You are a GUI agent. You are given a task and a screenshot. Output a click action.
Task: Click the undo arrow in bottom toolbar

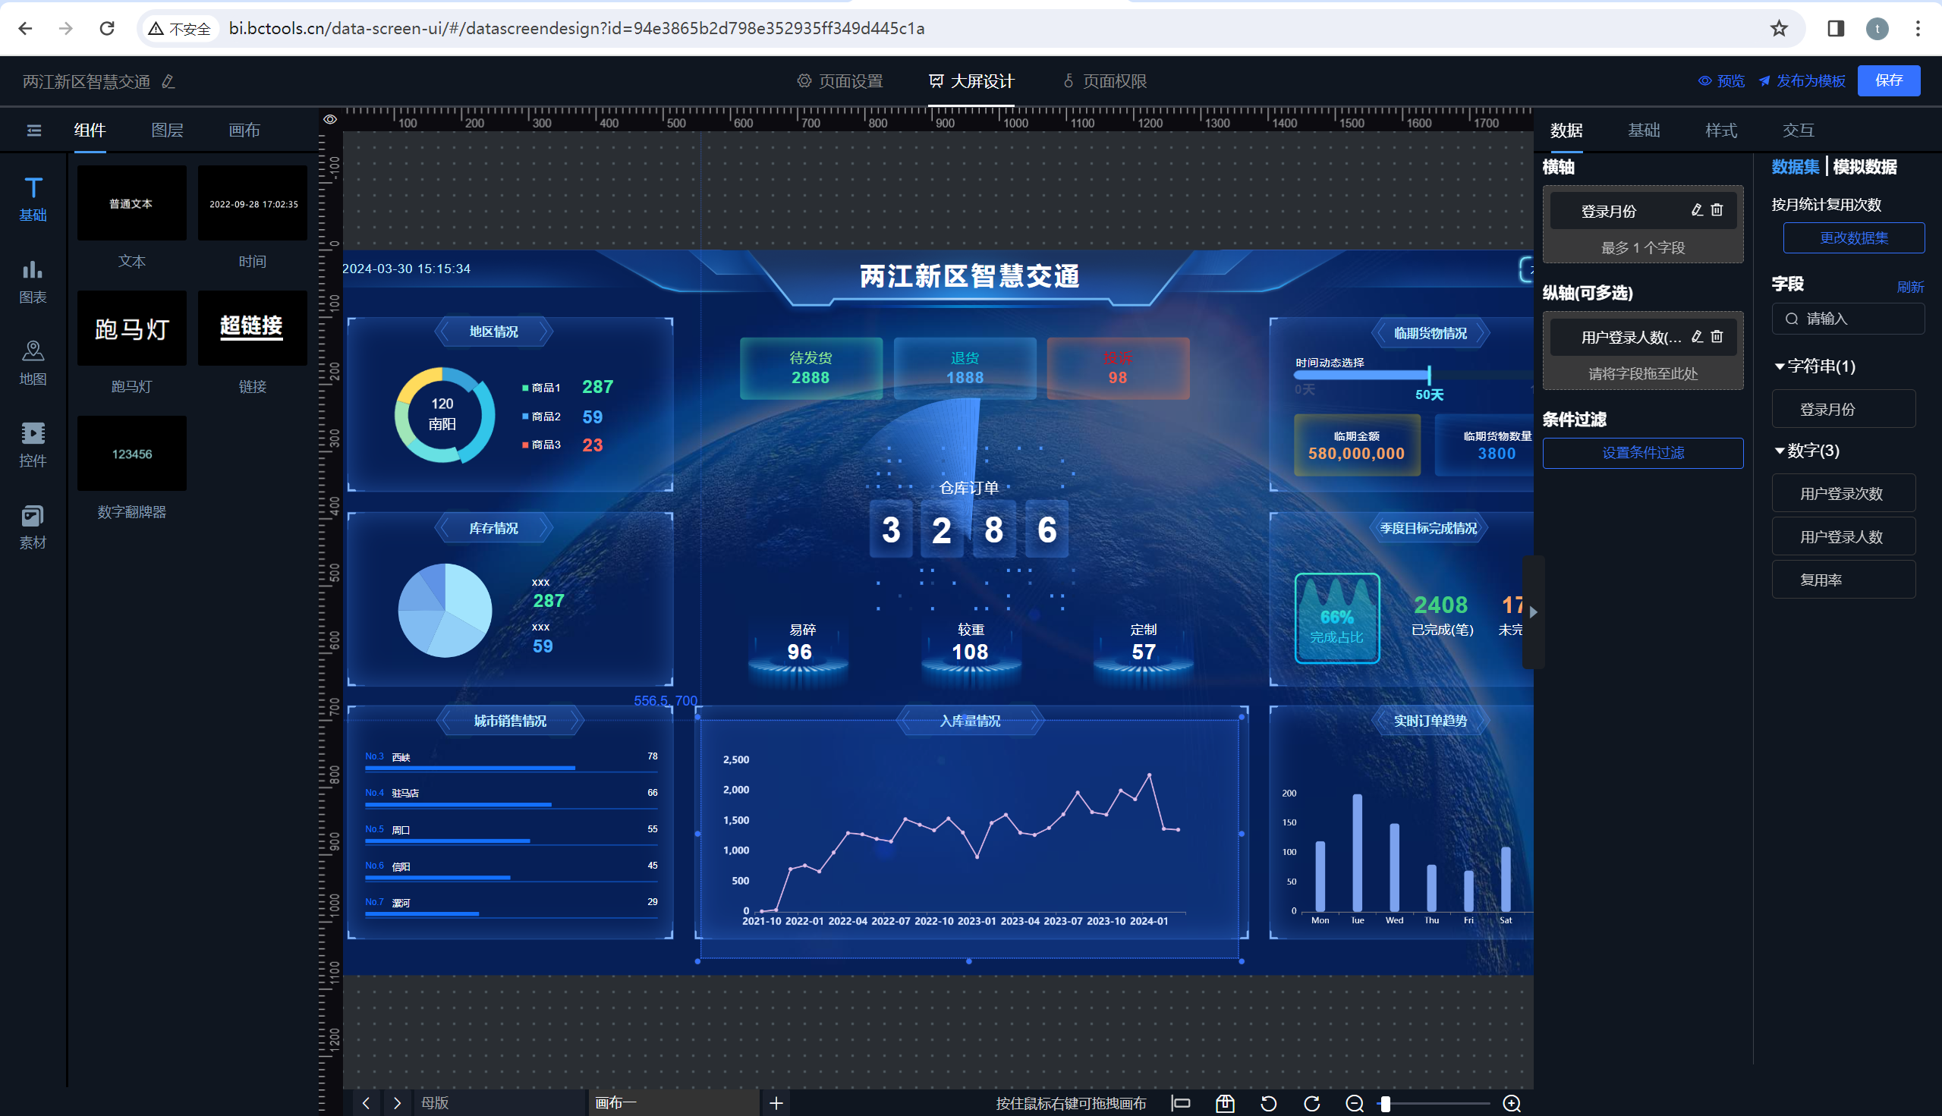1268,1103
